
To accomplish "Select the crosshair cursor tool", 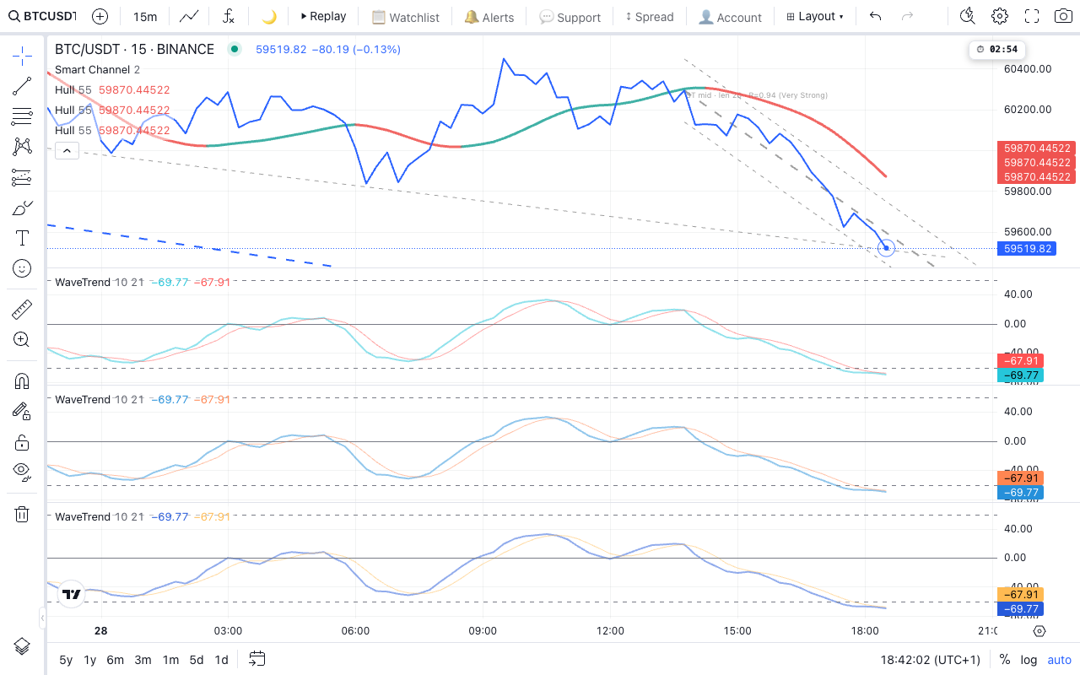I will 22,56.
